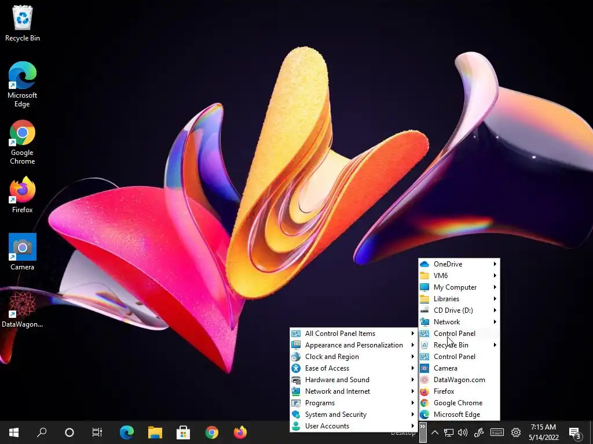Launch Chrome from the taskbar

coord(212,432)
